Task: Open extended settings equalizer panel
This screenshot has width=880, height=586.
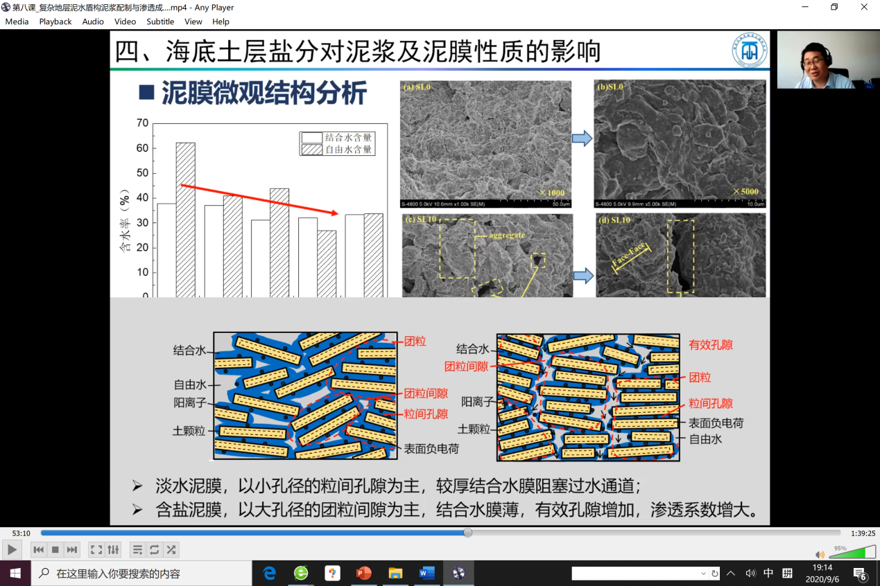Action: [x=113, y=550]
